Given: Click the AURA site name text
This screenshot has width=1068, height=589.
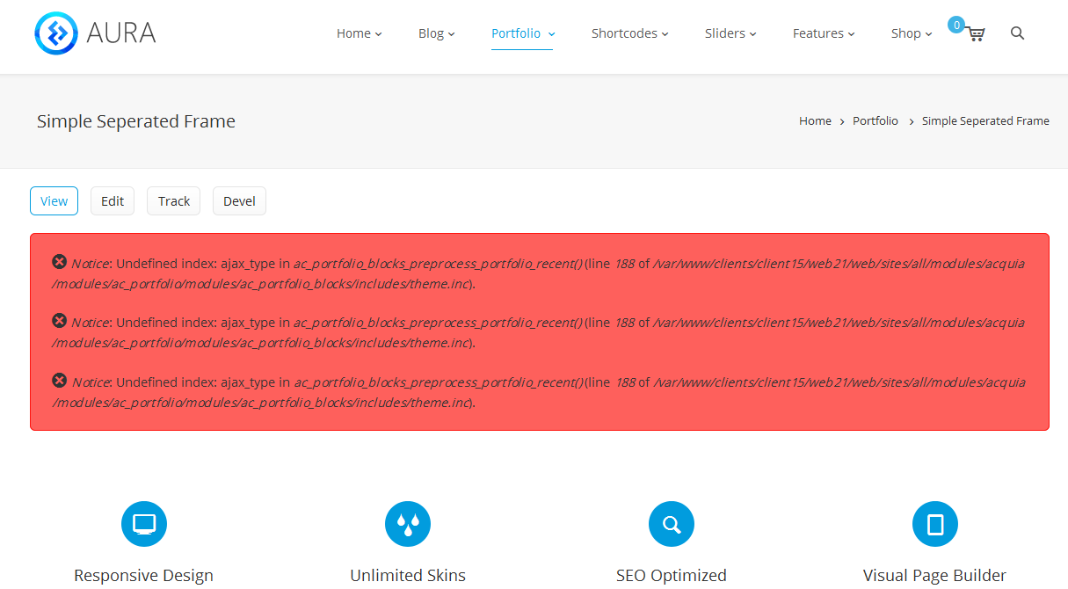Looking at the screenshot, I should 121,33.
